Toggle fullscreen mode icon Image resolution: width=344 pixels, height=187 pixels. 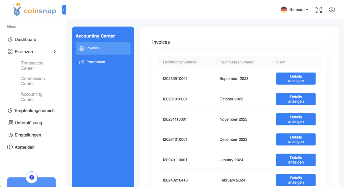point(318,10)
